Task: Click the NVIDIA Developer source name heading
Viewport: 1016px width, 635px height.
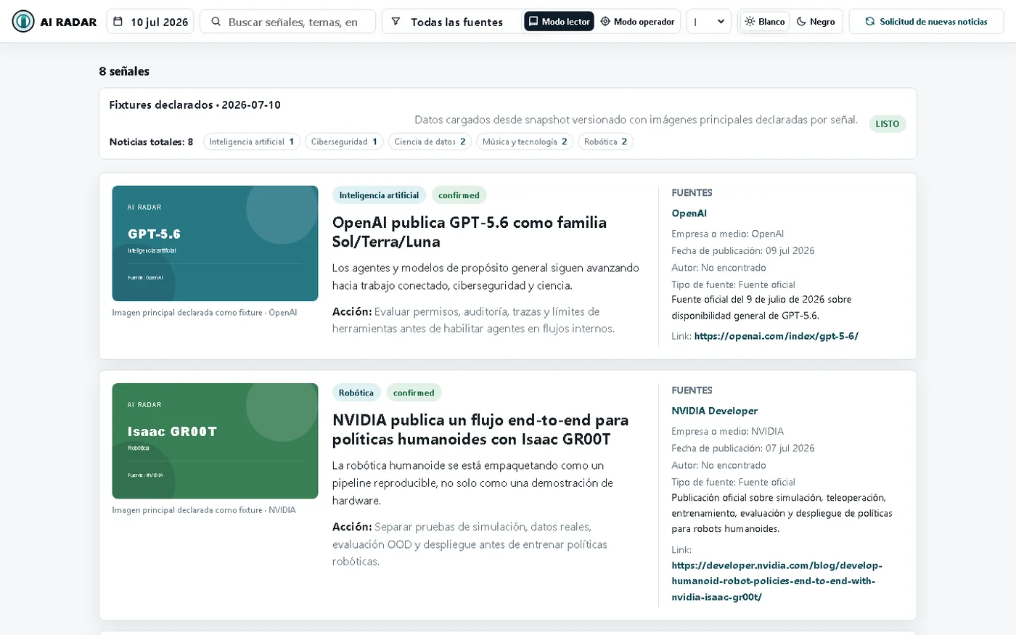Action: (x=714, y=411)
